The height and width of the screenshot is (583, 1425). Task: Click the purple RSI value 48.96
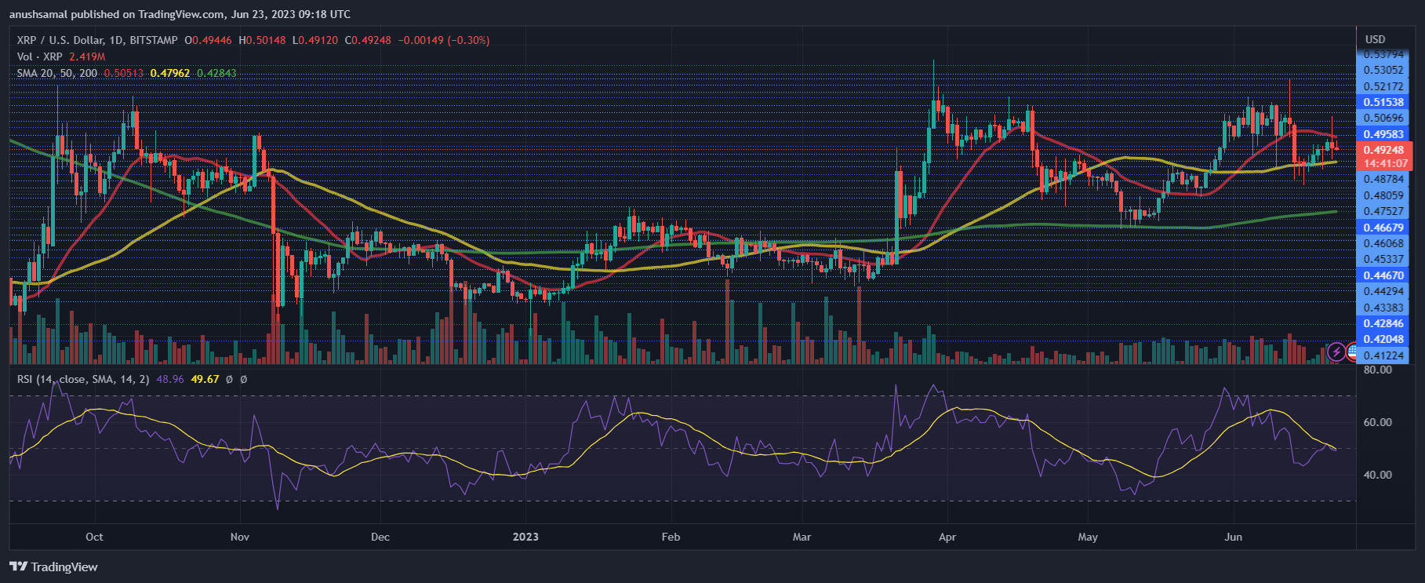170,379
